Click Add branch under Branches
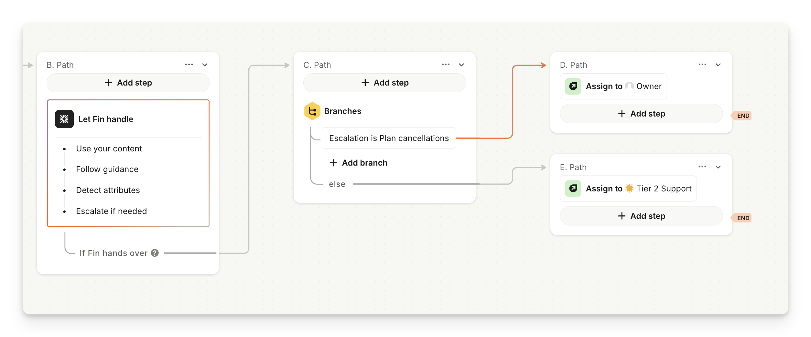 click(358, 163)
